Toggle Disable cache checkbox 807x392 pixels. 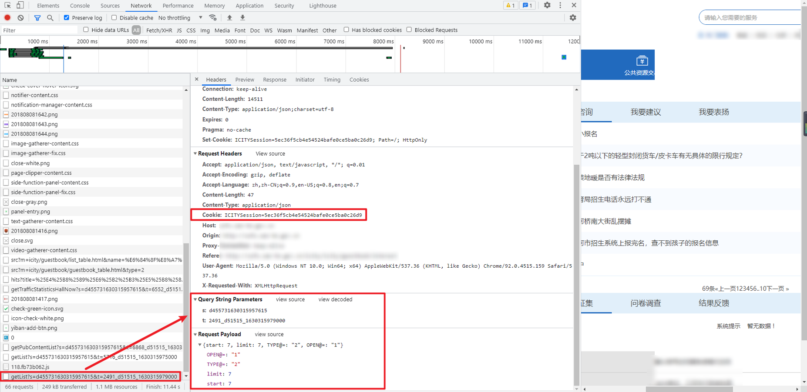pos(114,18)
